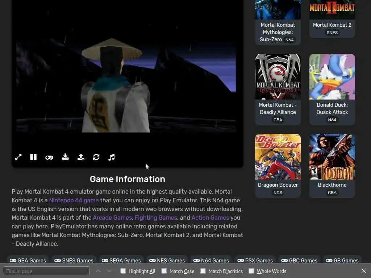Pause the Mortal Kombat 4 emulator
The height and width of the screenshot is (278, 371).
(33, 157)
